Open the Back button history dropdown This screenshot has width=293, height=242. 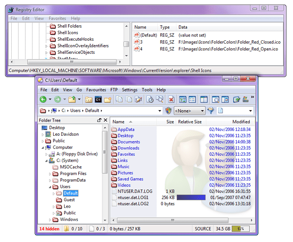click(x=50, y=99)
